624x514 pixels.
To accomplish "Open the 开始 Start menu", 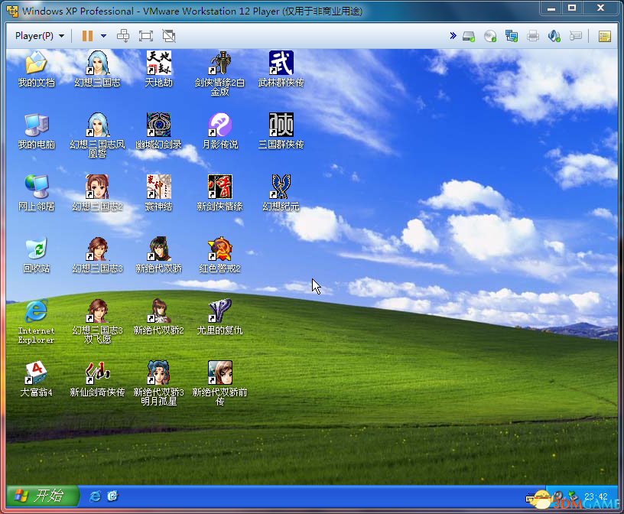I will [x=42, y=496].
